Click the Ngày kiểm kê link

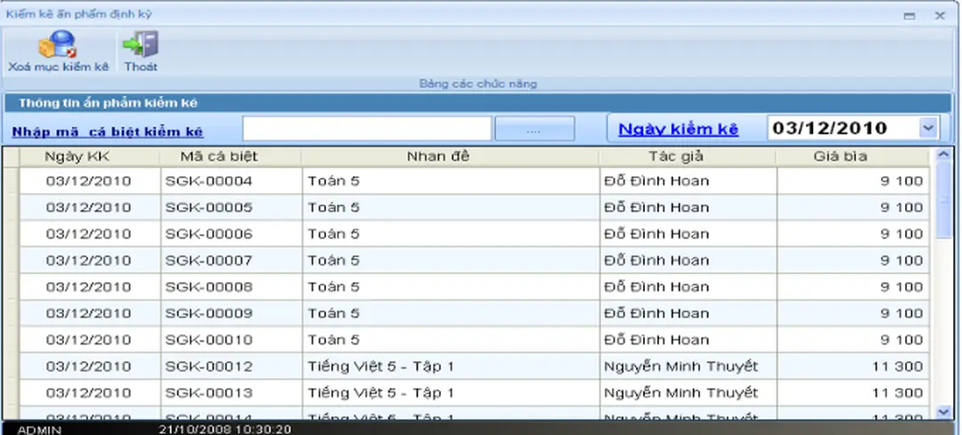click(678, 129)
